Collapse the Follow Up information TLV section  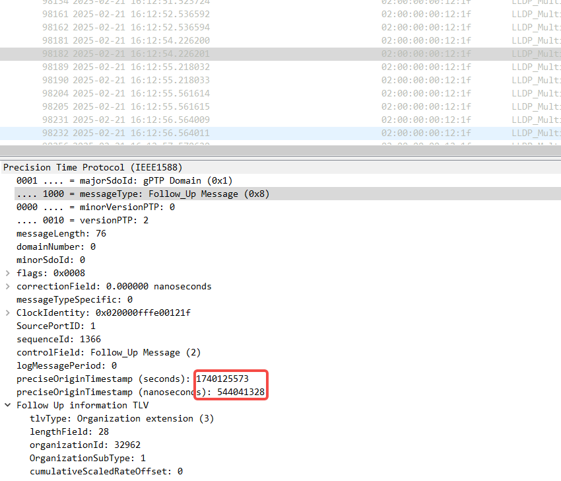point(7,405)
